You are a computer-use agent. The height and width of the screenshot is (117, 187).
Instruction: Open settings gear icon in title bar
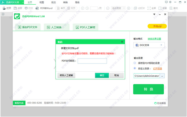tap(170, 2)
